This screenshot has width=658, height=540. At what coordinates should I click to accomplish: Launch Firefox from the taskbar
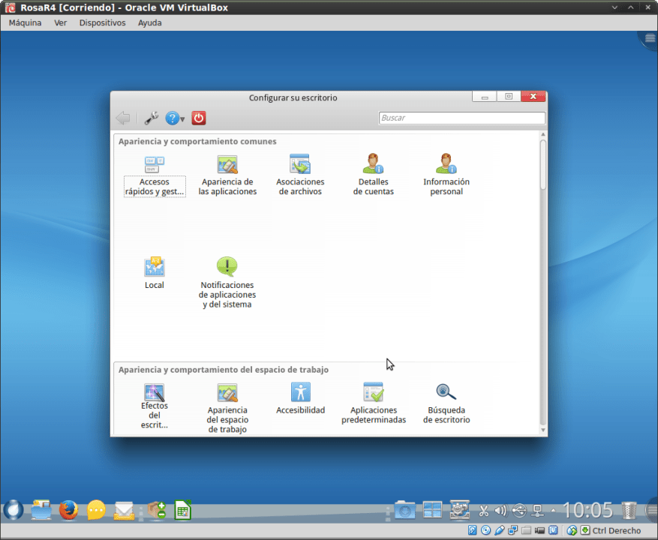pos(68,510)
